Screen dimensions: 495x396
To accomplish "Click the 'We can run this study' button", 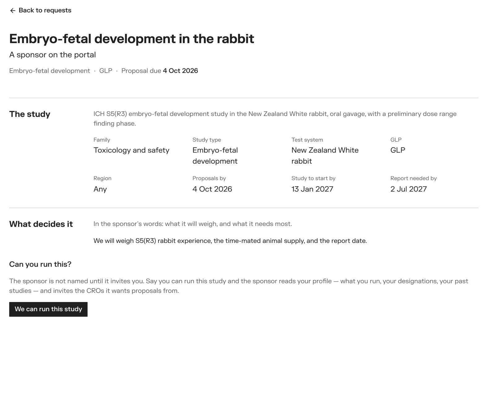I will coord(48,309).
